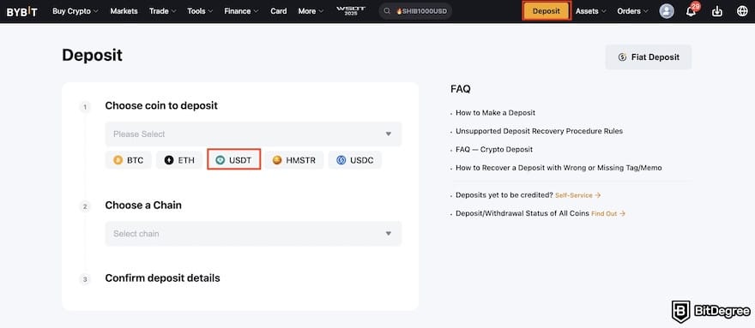Screen dimensions: 755x328
Task: Click the 'Confirm deposit details' step heading
Action: pyautogui.click(x=162, y=278)
